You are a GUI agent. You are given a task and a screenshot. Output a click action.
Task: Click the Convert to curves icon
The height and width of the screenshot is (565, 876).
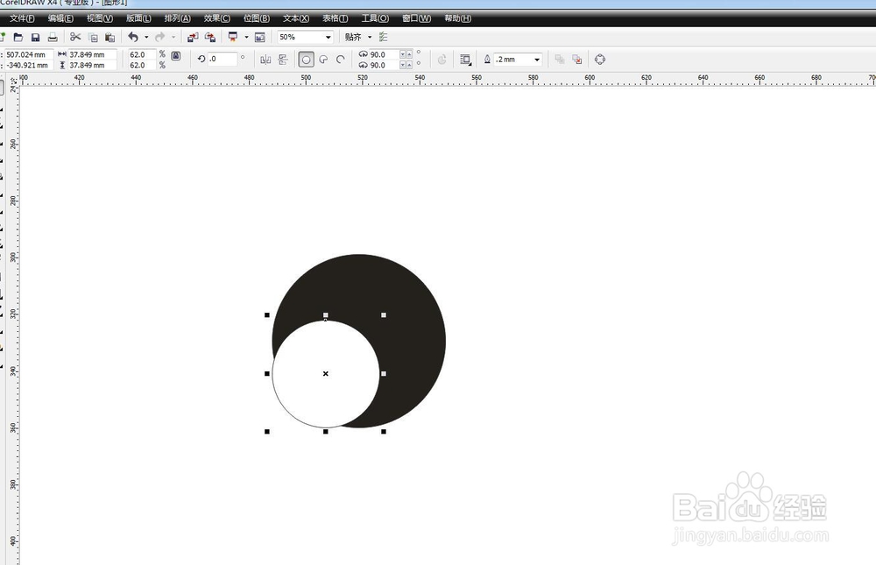pyautogui.click(x=600, y=60)
